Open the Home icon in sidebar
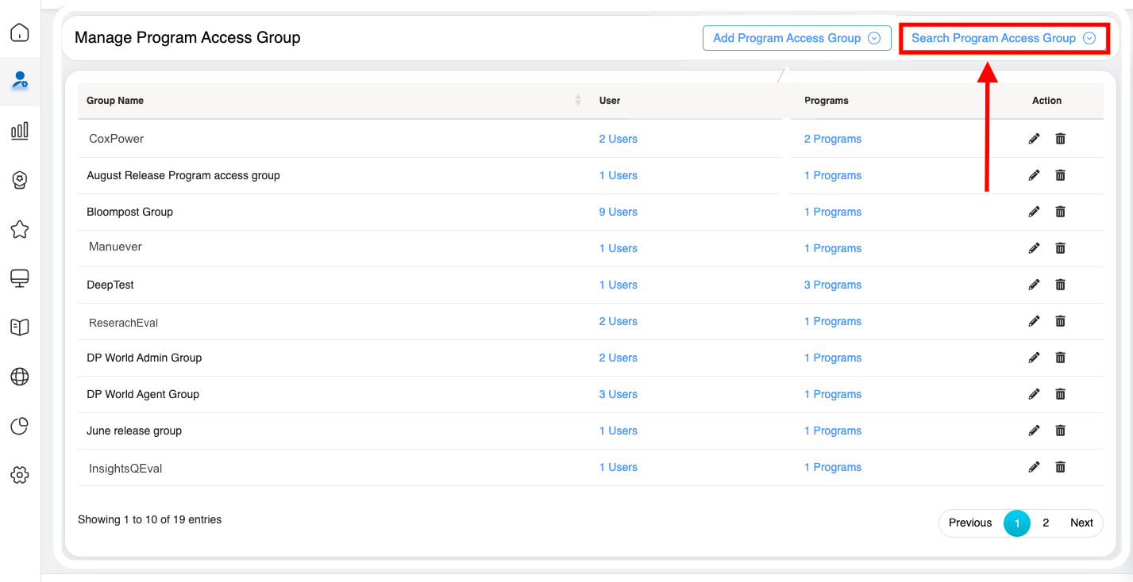The height and width of the screenshot is (582, 1133). click(20, 33)
